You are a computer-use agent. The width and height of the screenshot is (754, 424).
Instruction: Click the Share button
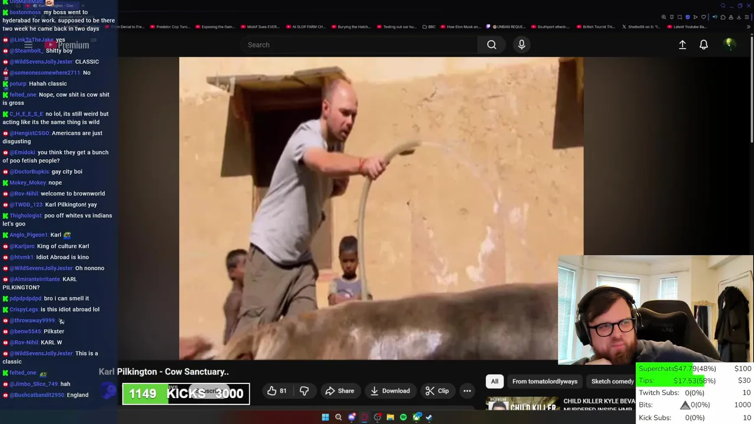[x=340, y=391]
